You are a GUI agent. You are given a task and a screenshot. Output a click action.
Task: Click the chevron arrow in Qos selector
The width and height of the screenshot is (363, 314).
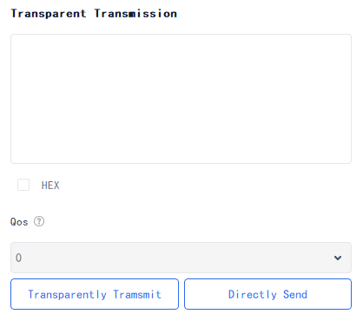[x=338, y=258]
